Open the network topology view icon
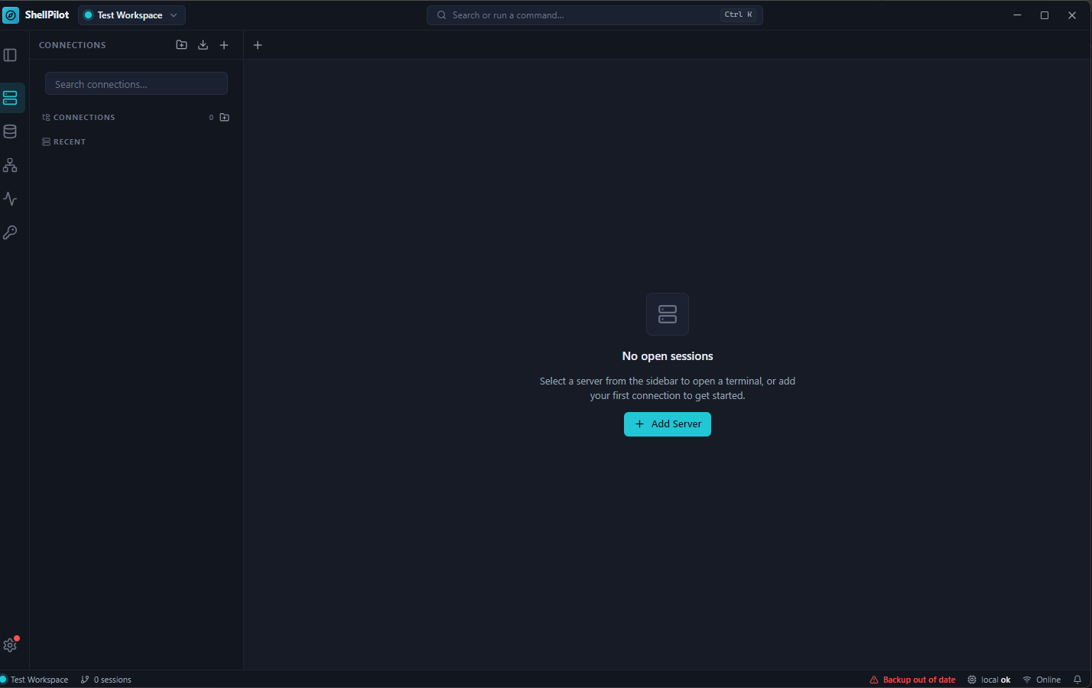Viewport: 1092px width, 688px height. click(x=10, y=165)
